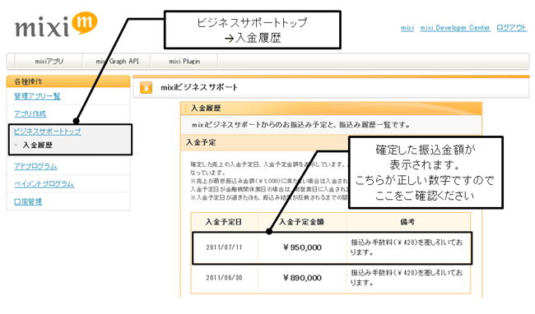Open ペイメントプログラム in sidebar
The width and height of the screenshot is (535, 314).
[44, 184]
